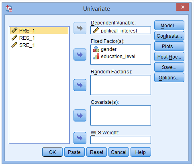Open the Post Hoc... options
194x166 pixels.
(x=169, y=57)
